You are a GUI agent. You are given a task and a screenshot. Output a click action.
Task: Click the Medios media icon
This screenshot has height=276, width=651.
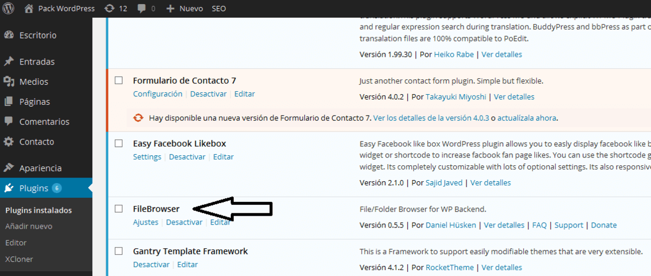(x=9, y=82)
